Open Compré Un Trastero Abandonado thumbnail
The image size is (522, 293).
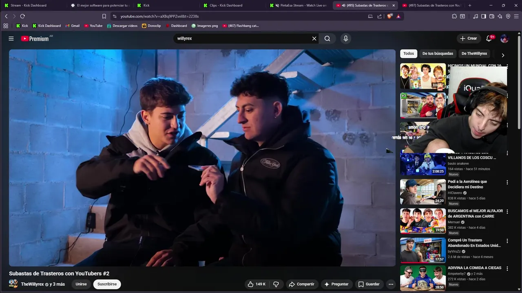(x=423, y=250)
